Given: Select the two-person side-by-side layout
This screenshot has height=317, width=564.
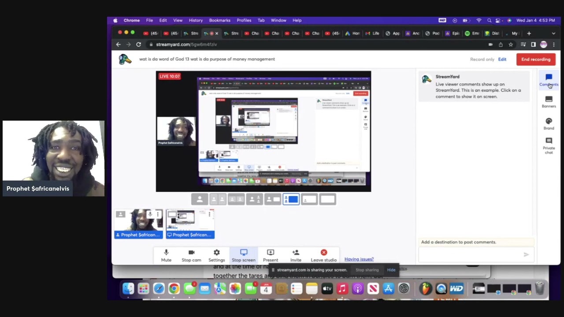Looking at the screenshot, I should pos(218,199).
